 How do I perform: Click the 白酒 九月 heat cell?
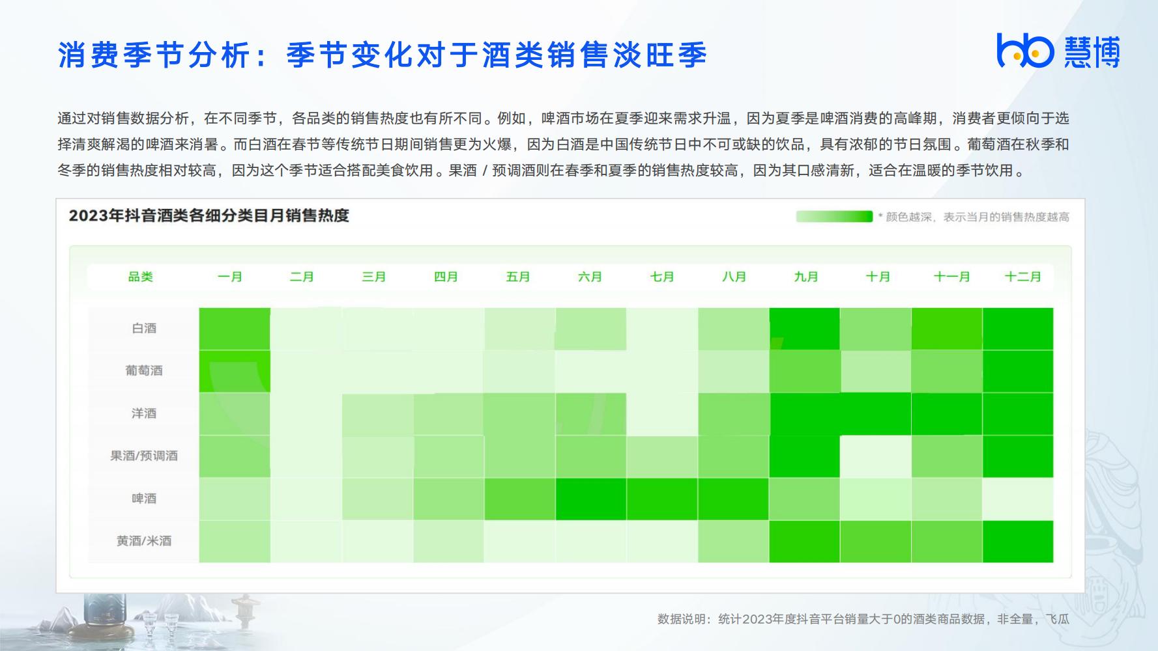805,329
